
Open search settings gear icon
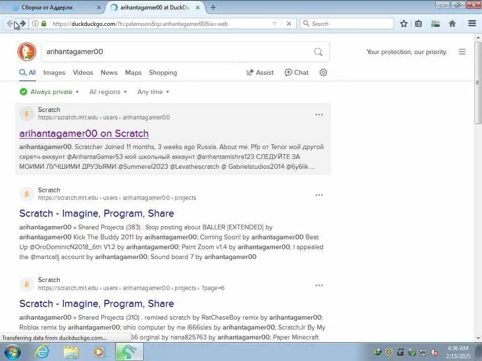323,73
